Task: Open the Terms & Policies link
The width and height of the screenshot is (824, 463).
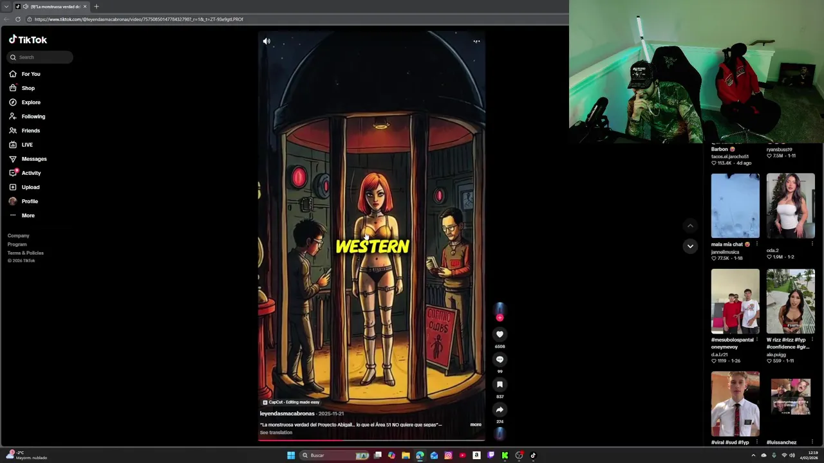Action: point(26,253)
